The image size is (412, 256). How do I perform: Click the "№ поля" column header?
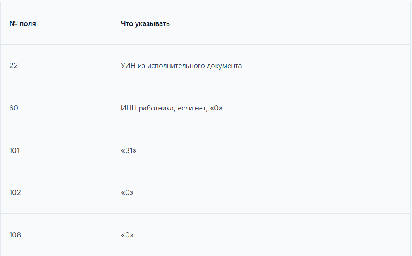coord(22,23)
